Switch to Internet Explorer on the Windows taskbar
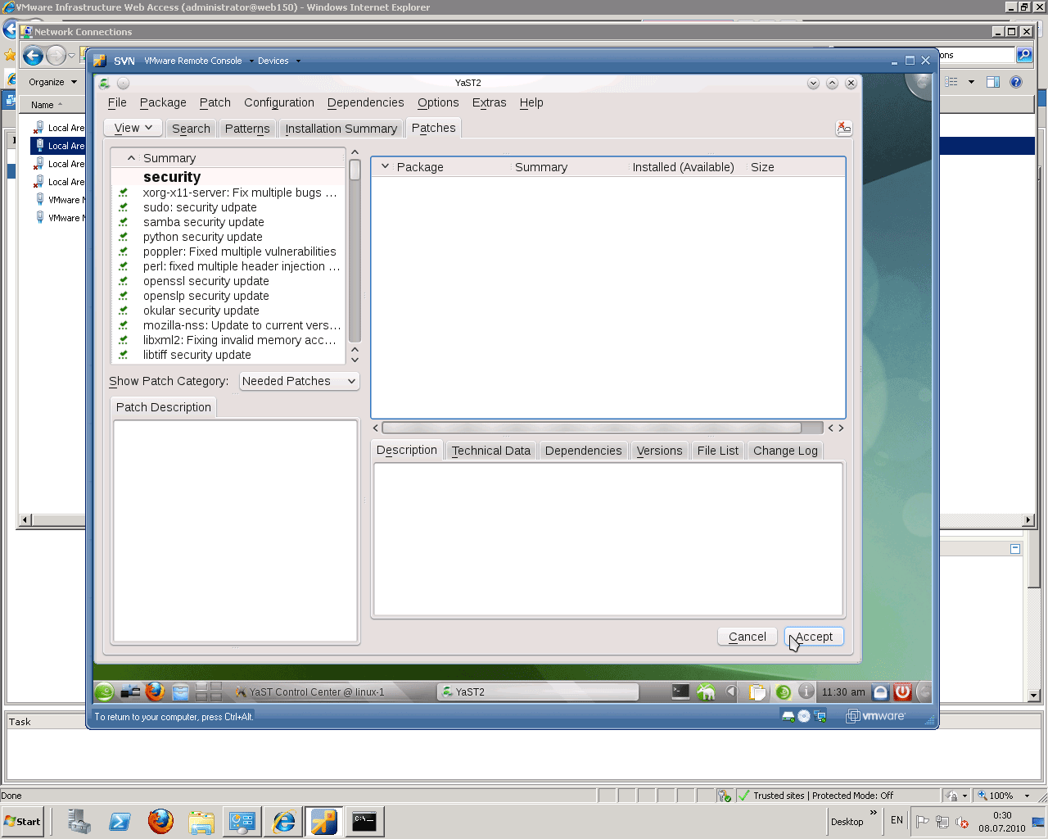Screen dimensions: 1048x839 [x=283, y=821]
